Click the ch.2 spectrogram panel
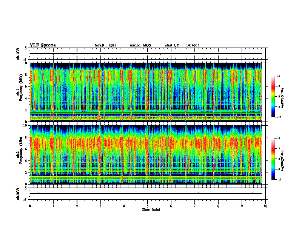Image resolution: width=299 pixels, height=231 pixels. point(146,155)
